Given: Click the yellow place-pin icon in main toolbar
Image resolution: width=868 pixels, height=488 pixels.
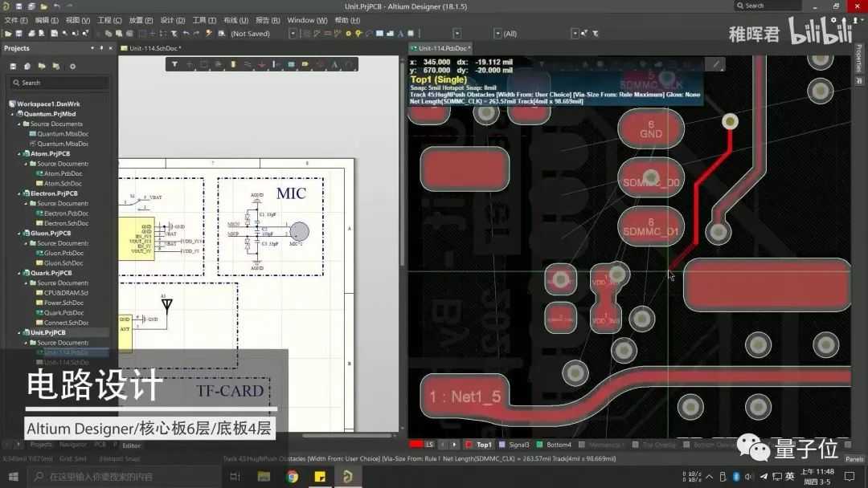Looking at the screenshot, I should (x=358, y=34).
